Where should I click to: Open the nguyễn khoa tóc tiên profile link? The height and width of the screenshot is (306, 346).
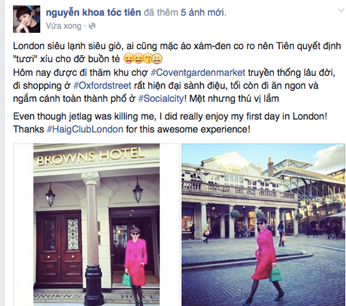[x=93, y=12]
